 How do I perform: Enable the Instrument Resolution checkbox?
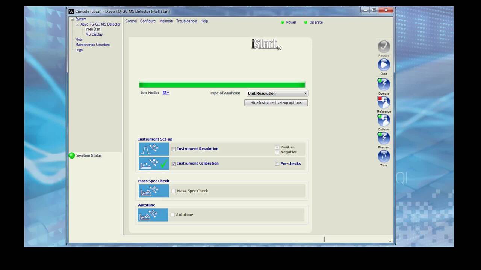point(174,149)
